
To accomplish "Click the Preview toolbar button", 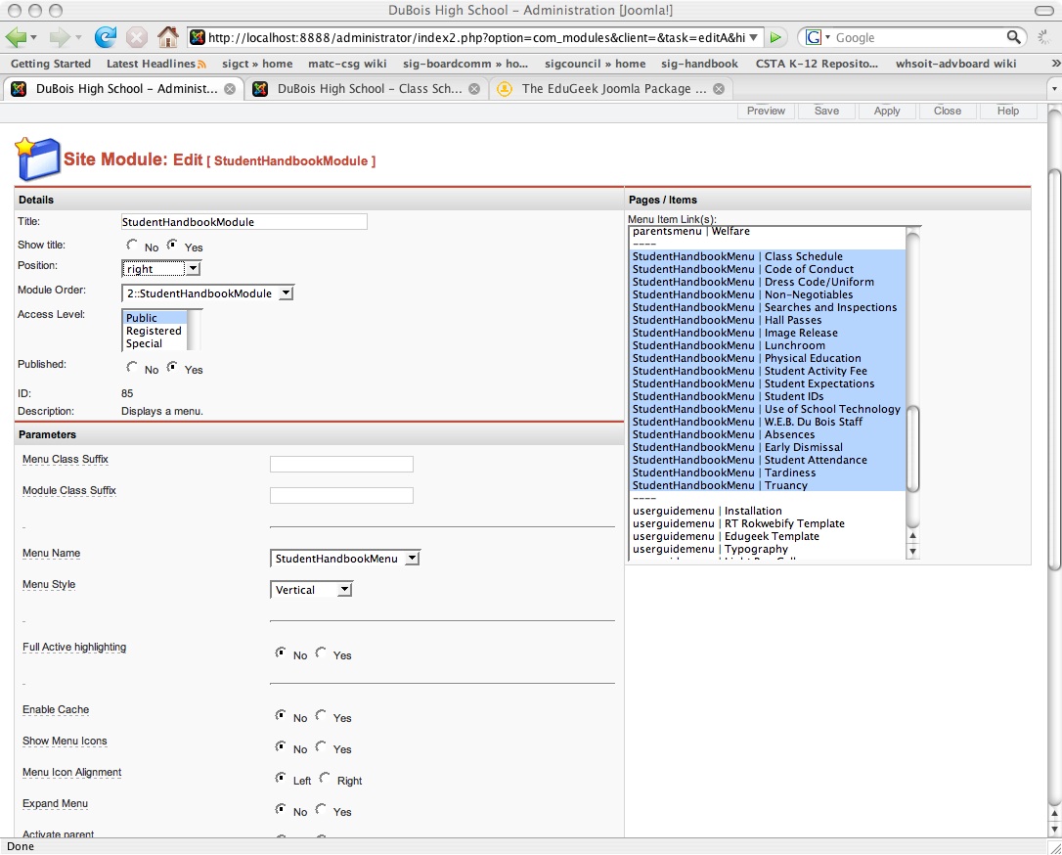I will tap(766, 112).
